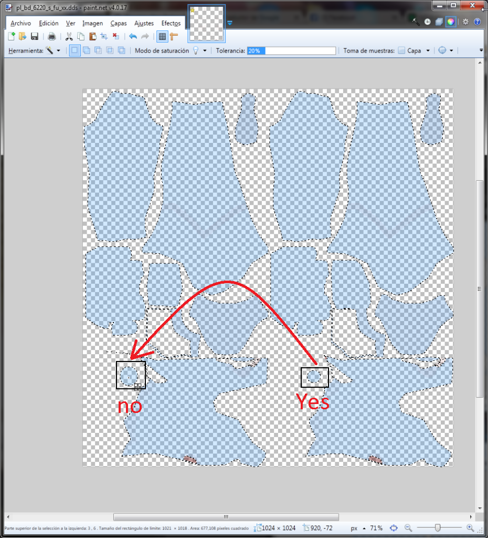This screenshot has width=488, height=538.
Task: Click the Cut scissors icon
Action: [x=69, y=36]
